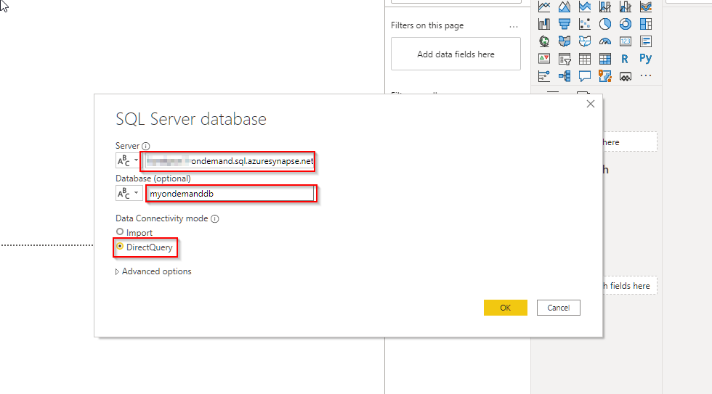The image size is (712, 394).
Task: Select the Table visual
Action: pos(585,59)
